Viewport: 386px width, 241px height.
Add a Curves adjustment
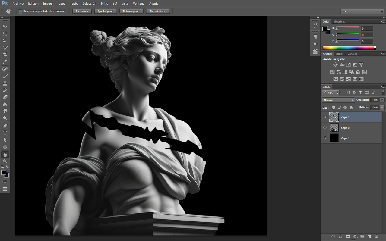coord(348,65)
